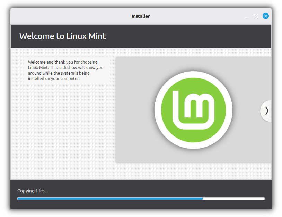Click the "Copying files..." status label

point(33,191)
